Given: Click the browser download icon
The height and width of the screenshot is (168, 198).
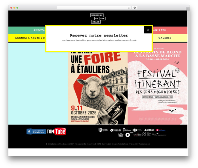Looking at the screenshot, I should tap(135, 8).
